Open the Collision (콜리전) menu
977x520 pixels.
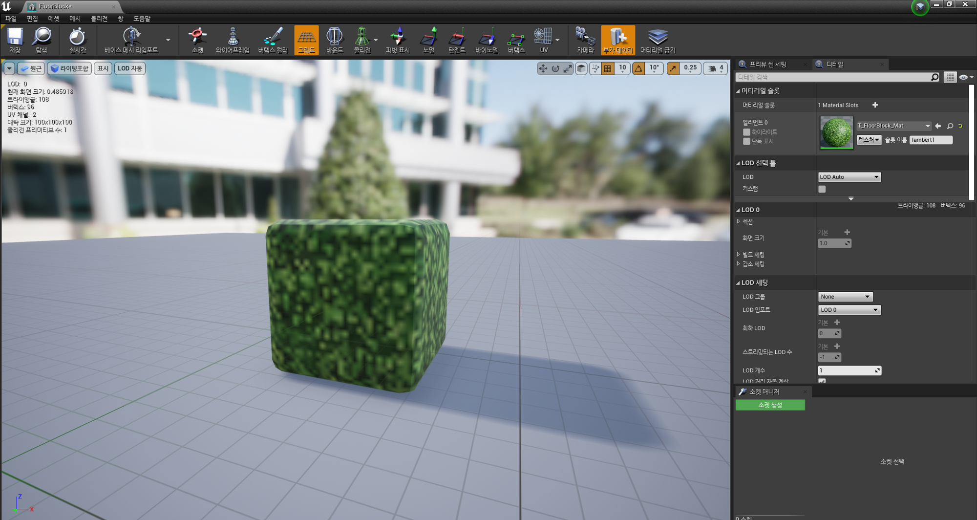(x=99, y=19)
